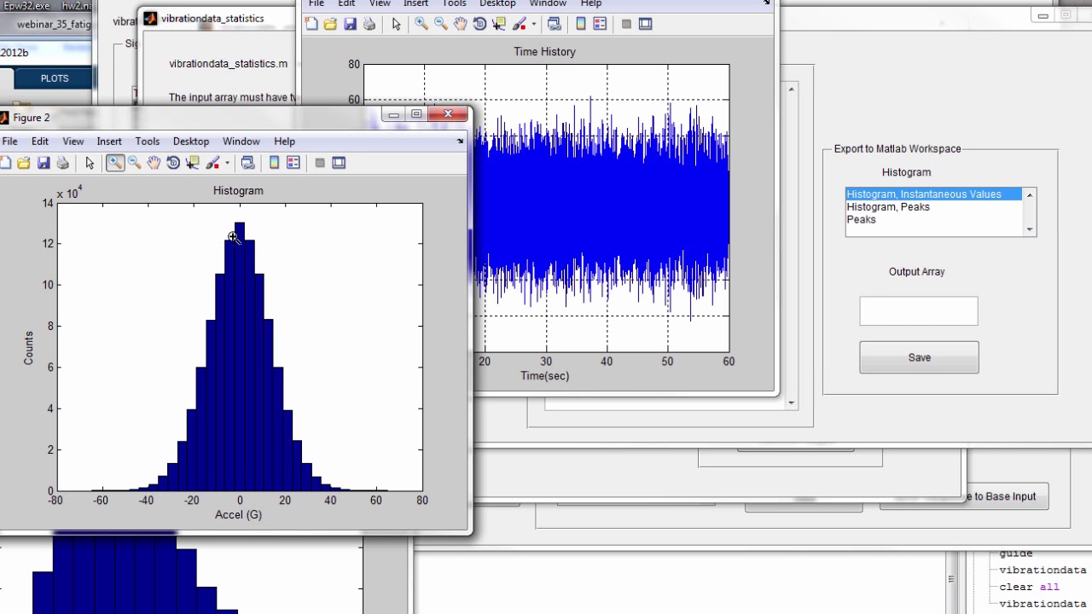Click the Save button under Output Array
This screenshot has height=614, width=1092.
[x=919, y=357]
